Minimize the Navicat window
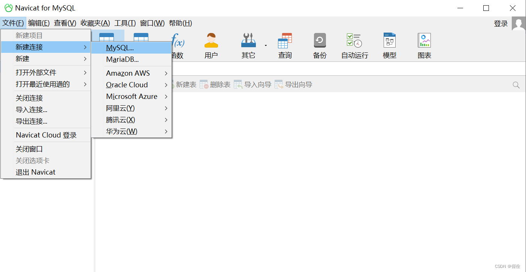Image resolution: width=526 pixels, height=272 pixels. tap(460, 8)
